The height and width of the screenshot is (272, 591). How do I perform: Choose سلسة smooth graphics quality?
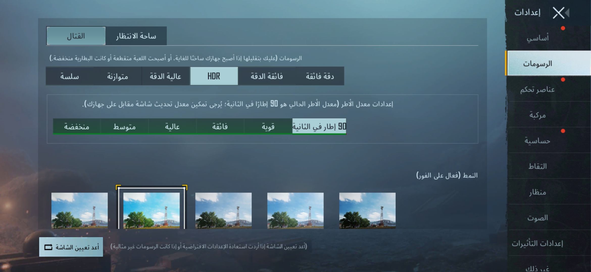pos(69,76)
